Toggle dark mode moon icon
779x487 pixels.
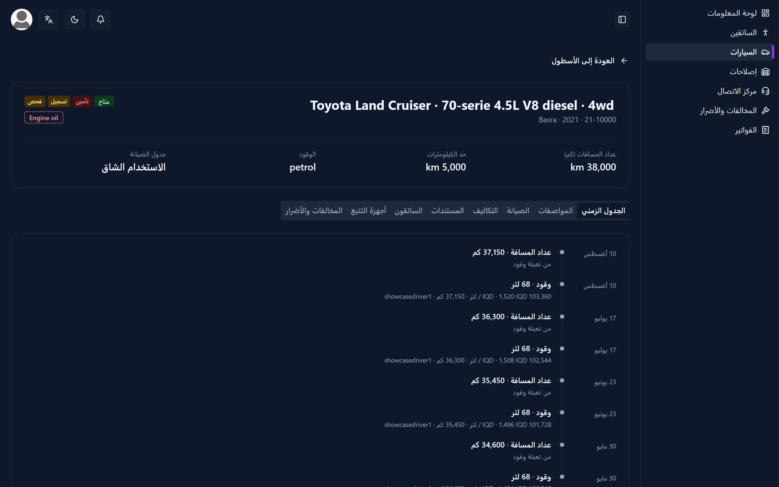click(75, 19)
